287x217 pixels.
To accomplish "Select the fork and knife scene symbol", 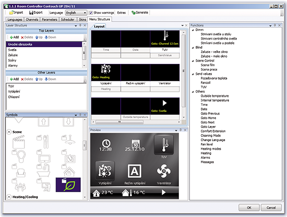I will point(43,142).
